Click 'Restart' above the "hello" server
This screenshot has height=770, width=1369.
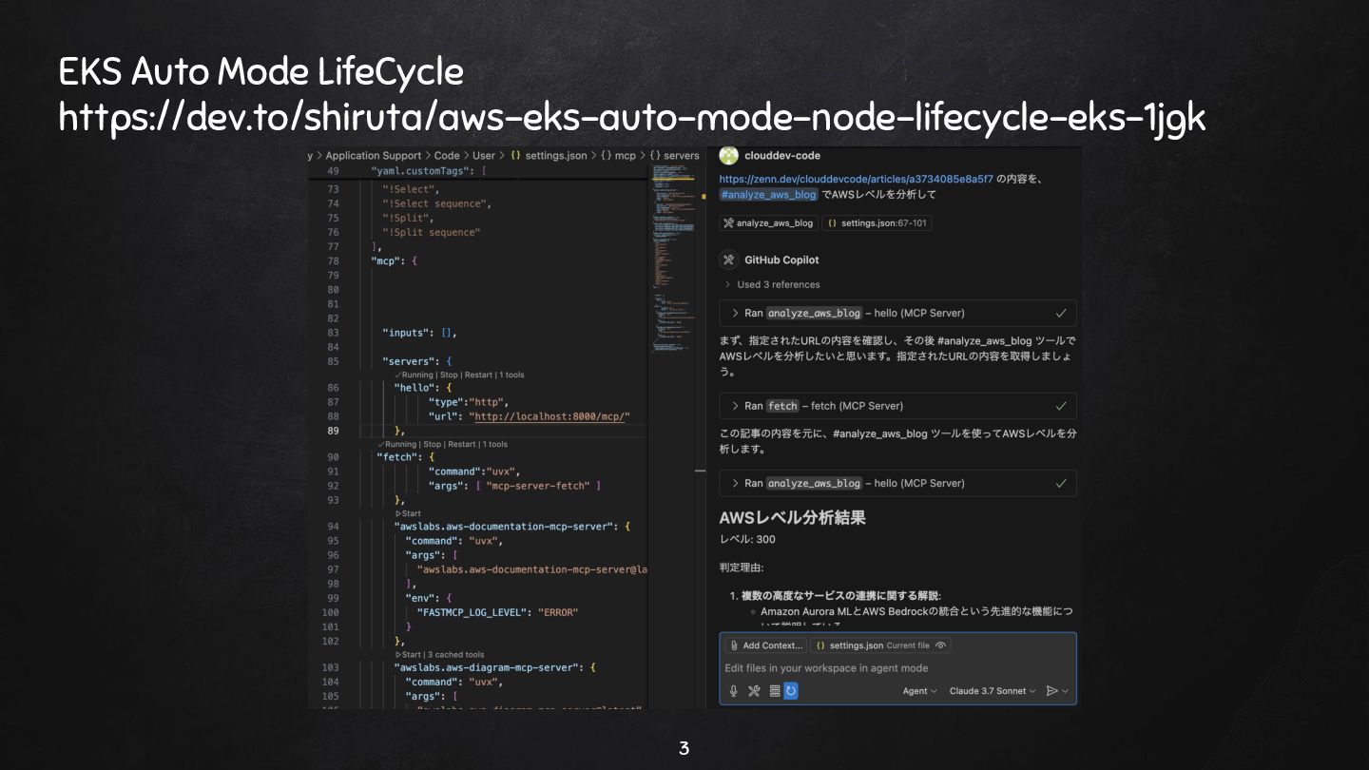coord(478,375)
